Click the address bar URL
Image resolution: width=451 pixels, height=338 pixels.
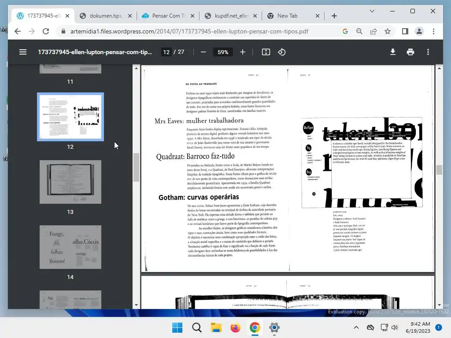(189, 31)
